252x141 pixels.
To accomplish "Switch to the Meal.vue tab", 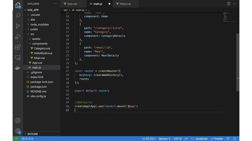I will pyautogui.click(x=126, y=4).
